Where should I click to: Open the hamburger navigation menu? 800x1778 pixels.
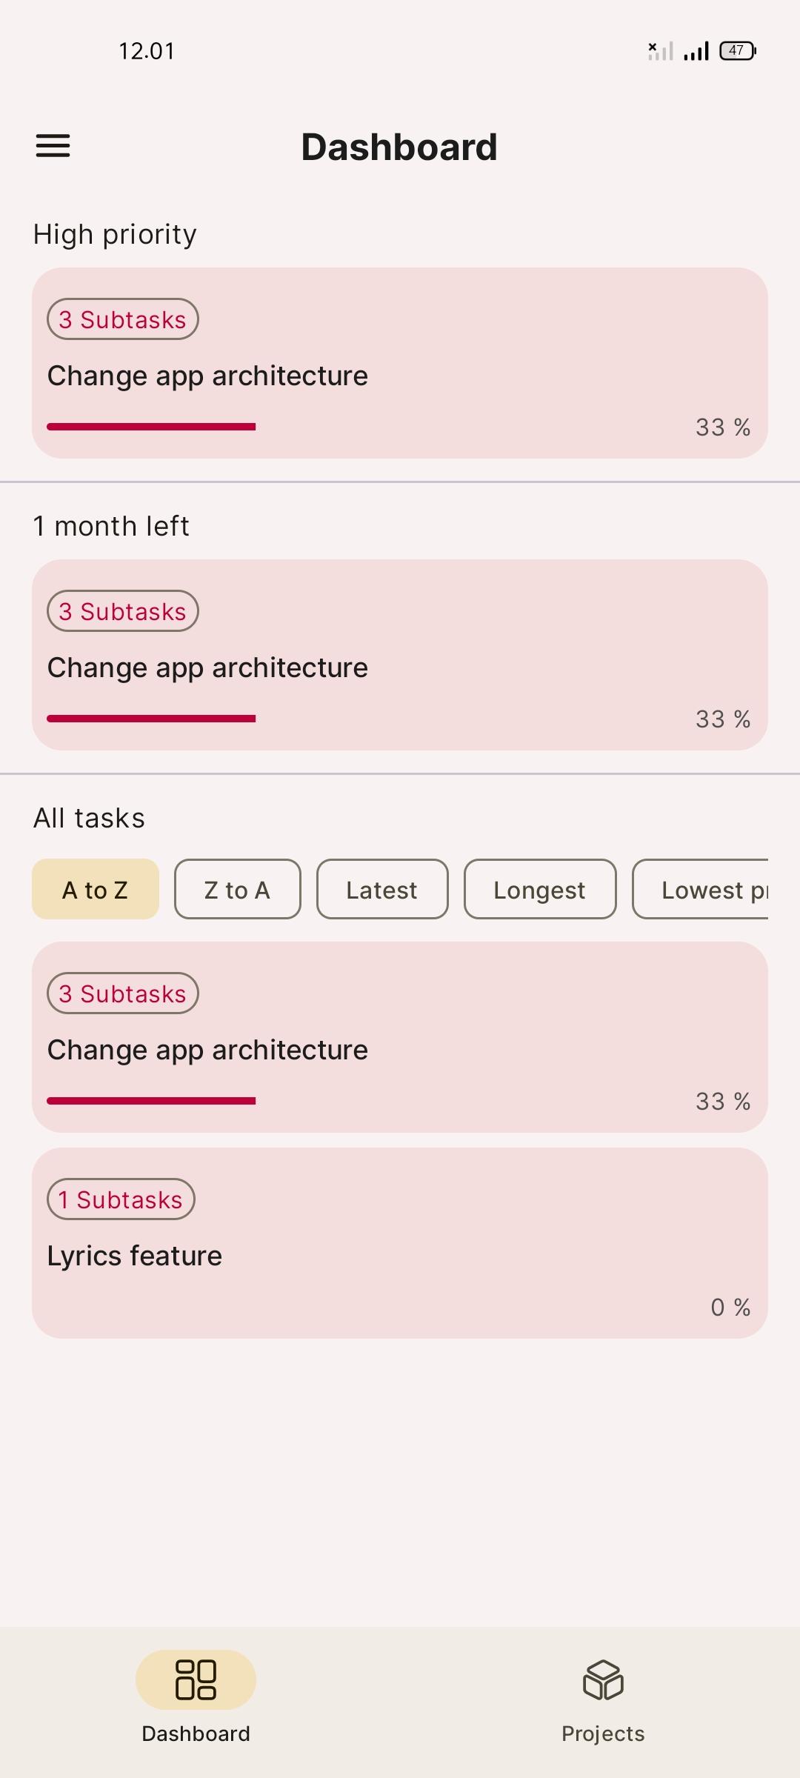tap(53, 146)
